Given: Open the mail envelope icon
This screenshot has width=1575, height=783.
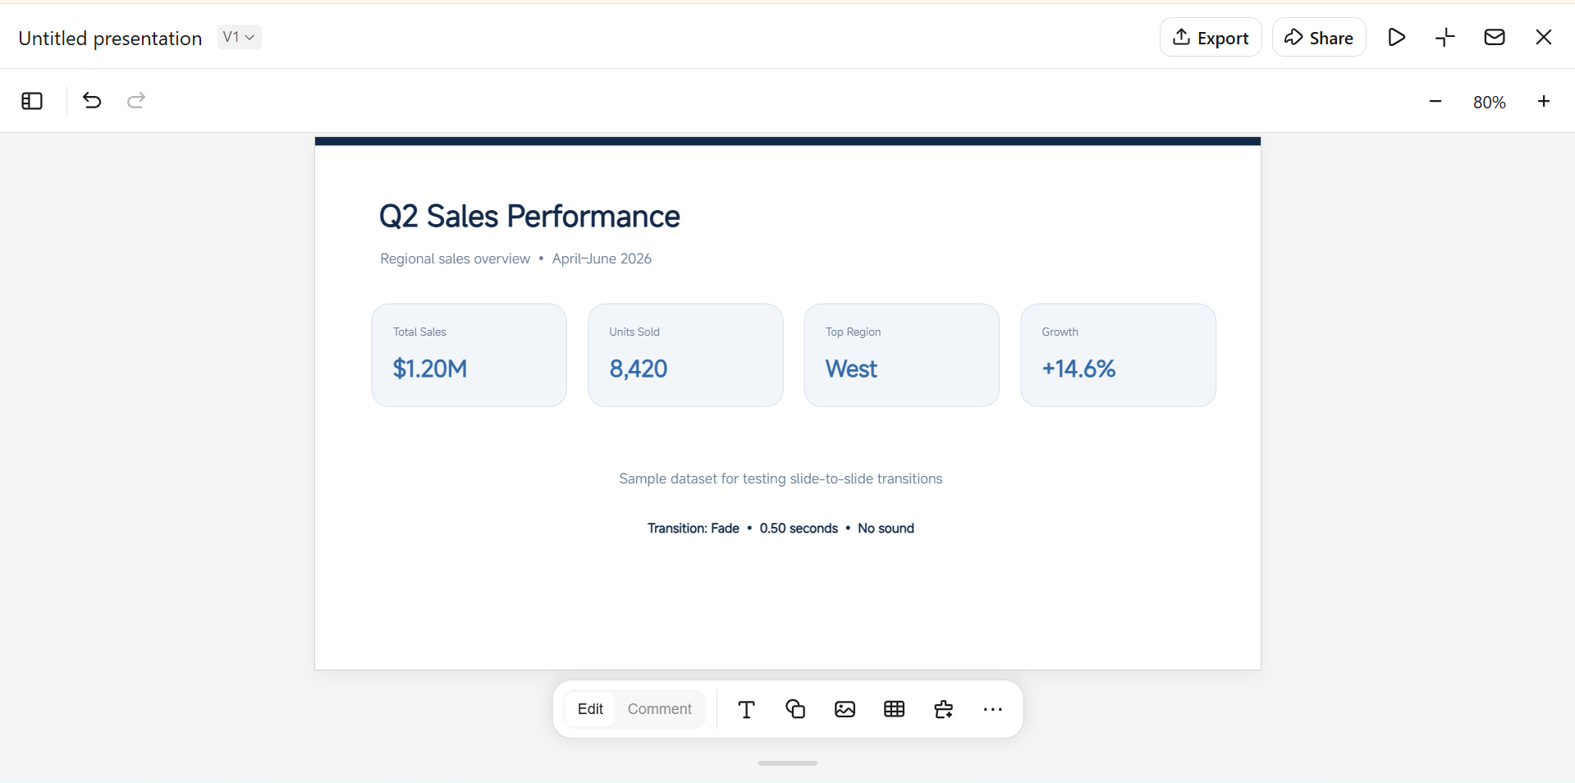Looking at the screenshot, I should click(x=1495, y=37).
